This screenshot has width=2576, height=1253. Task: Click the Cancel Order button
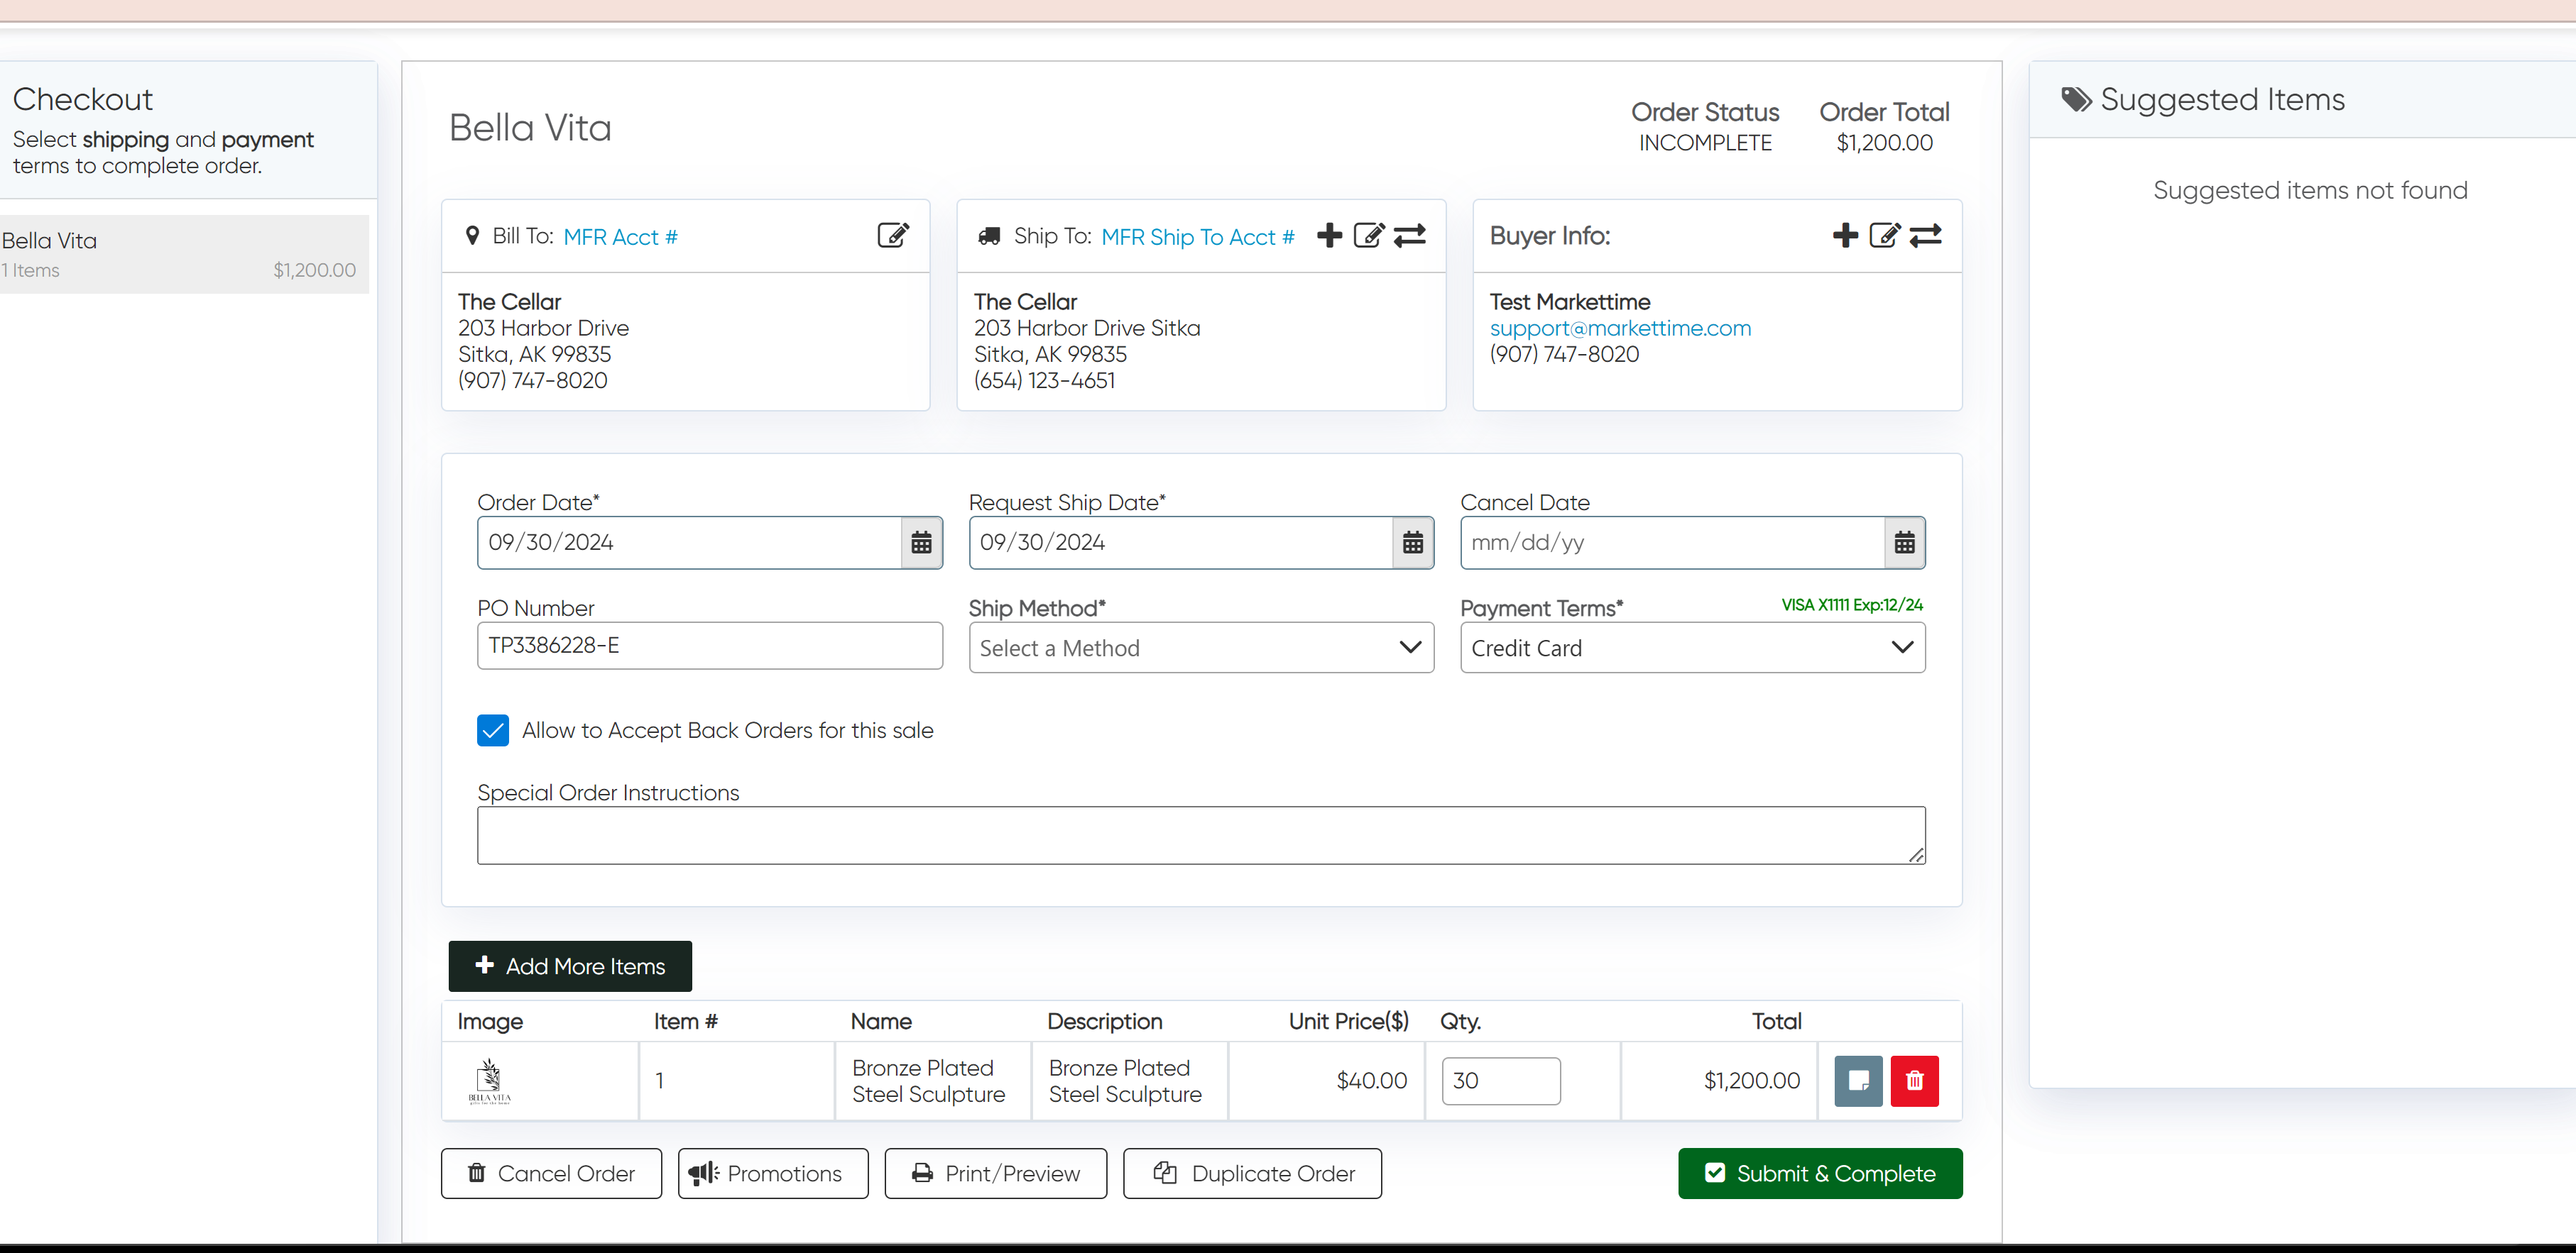tap(551, 1173)
